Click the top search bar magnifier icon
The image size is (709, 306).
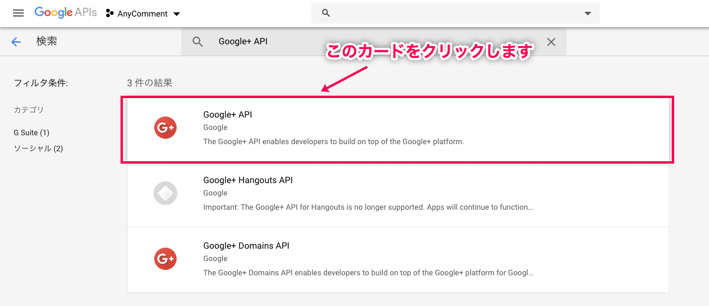(326, 13)
